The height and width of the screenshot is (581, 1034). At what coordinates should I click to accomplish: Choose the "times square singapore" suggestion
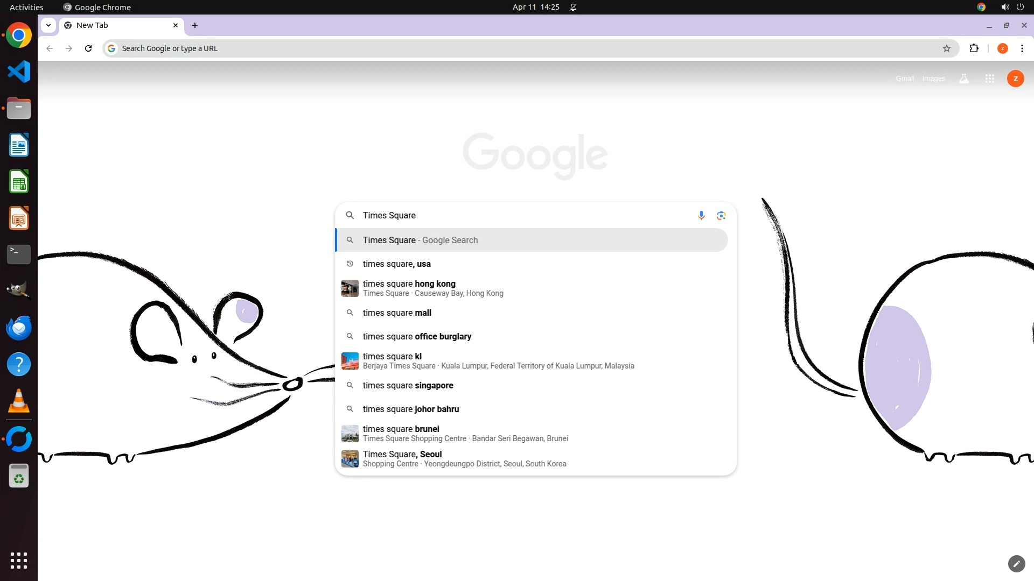[408, 385]
